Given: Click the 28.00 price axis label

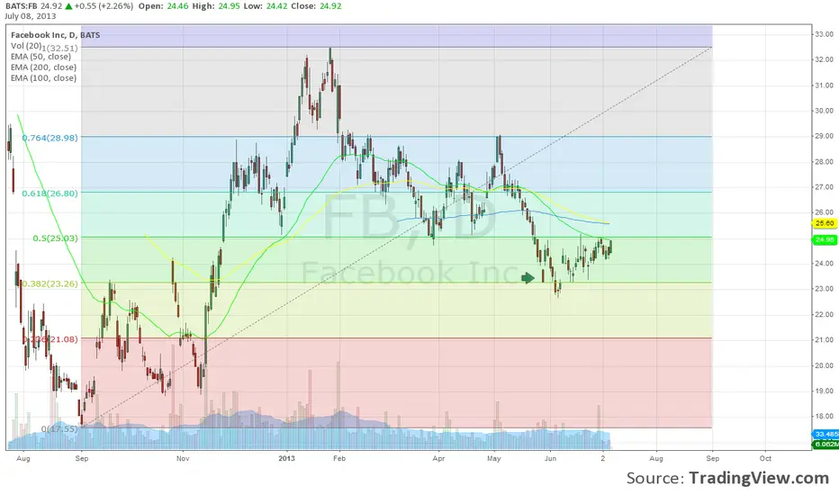Looking at the screenshot, I should click(824, 162).
